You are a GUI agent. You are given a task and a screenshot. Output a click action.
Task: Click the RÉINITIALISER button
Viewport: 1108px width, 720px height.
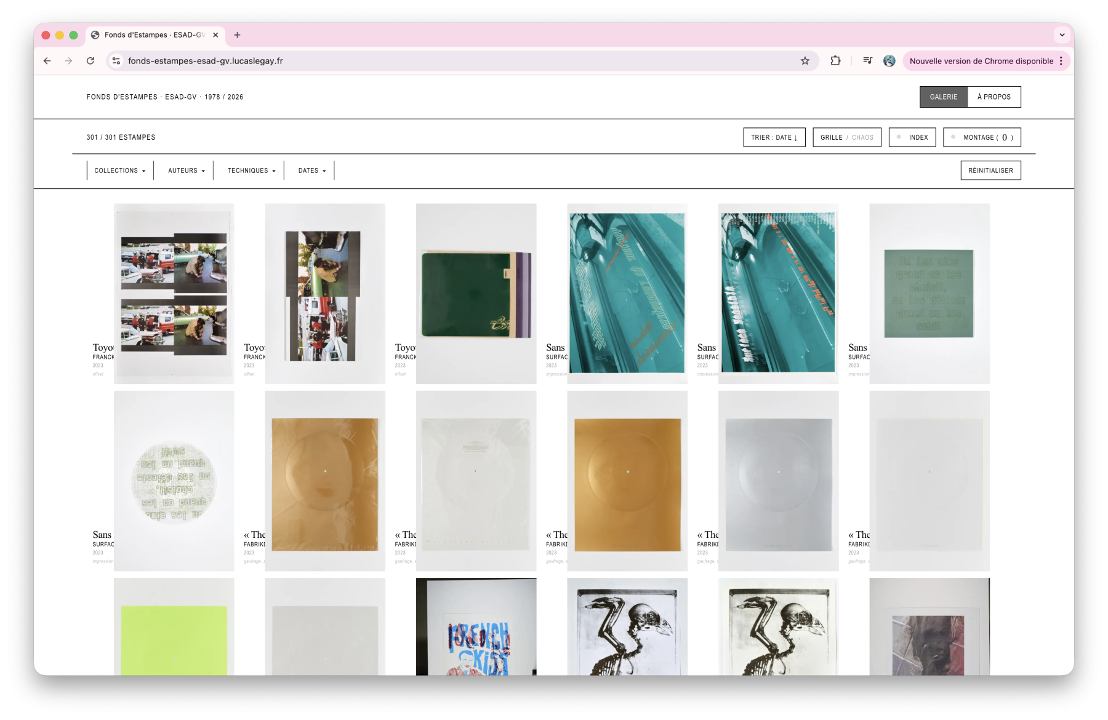(x=990, y=170)
